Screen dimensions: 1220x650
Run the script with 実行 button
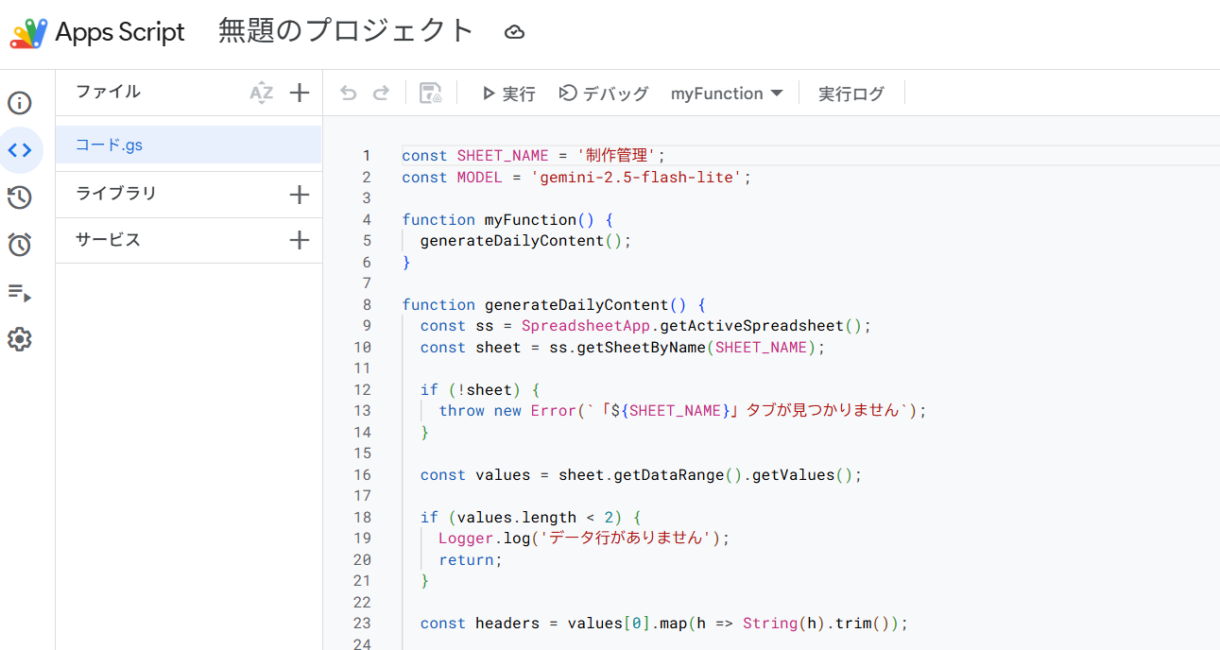tap(508, 94)
